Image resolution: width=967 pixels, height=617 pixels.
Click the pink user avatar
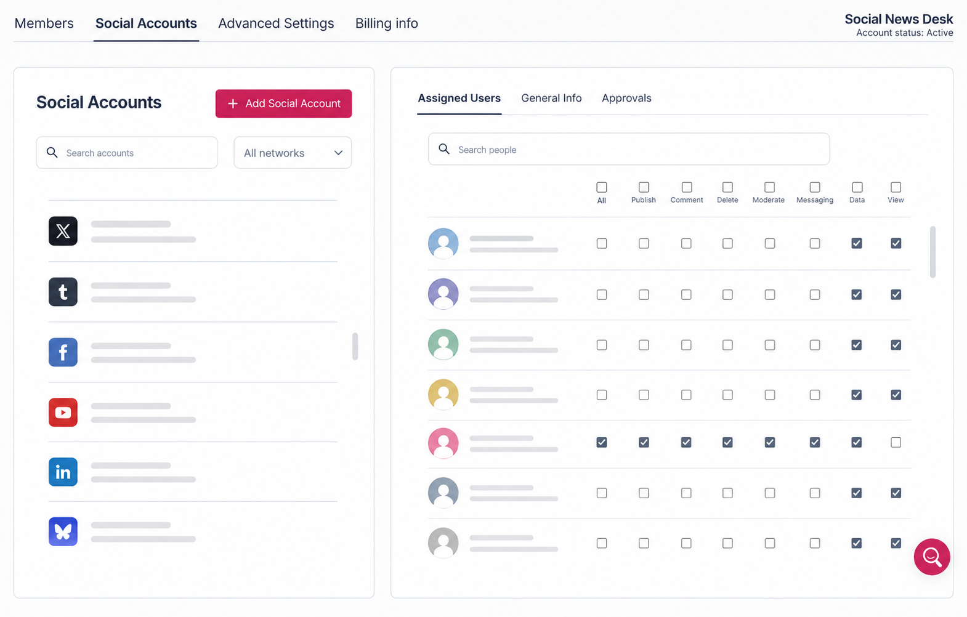(x=443, y=443)
